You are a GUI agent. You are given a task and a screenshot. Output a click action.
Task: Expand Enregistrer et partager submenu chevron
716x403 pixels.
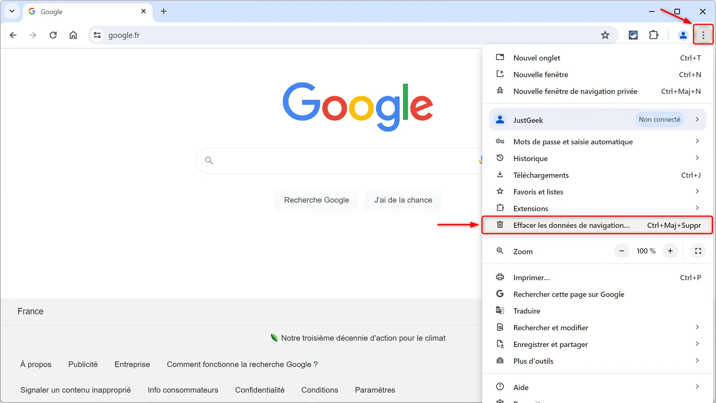pyautogui.click(x=697, y=344)
